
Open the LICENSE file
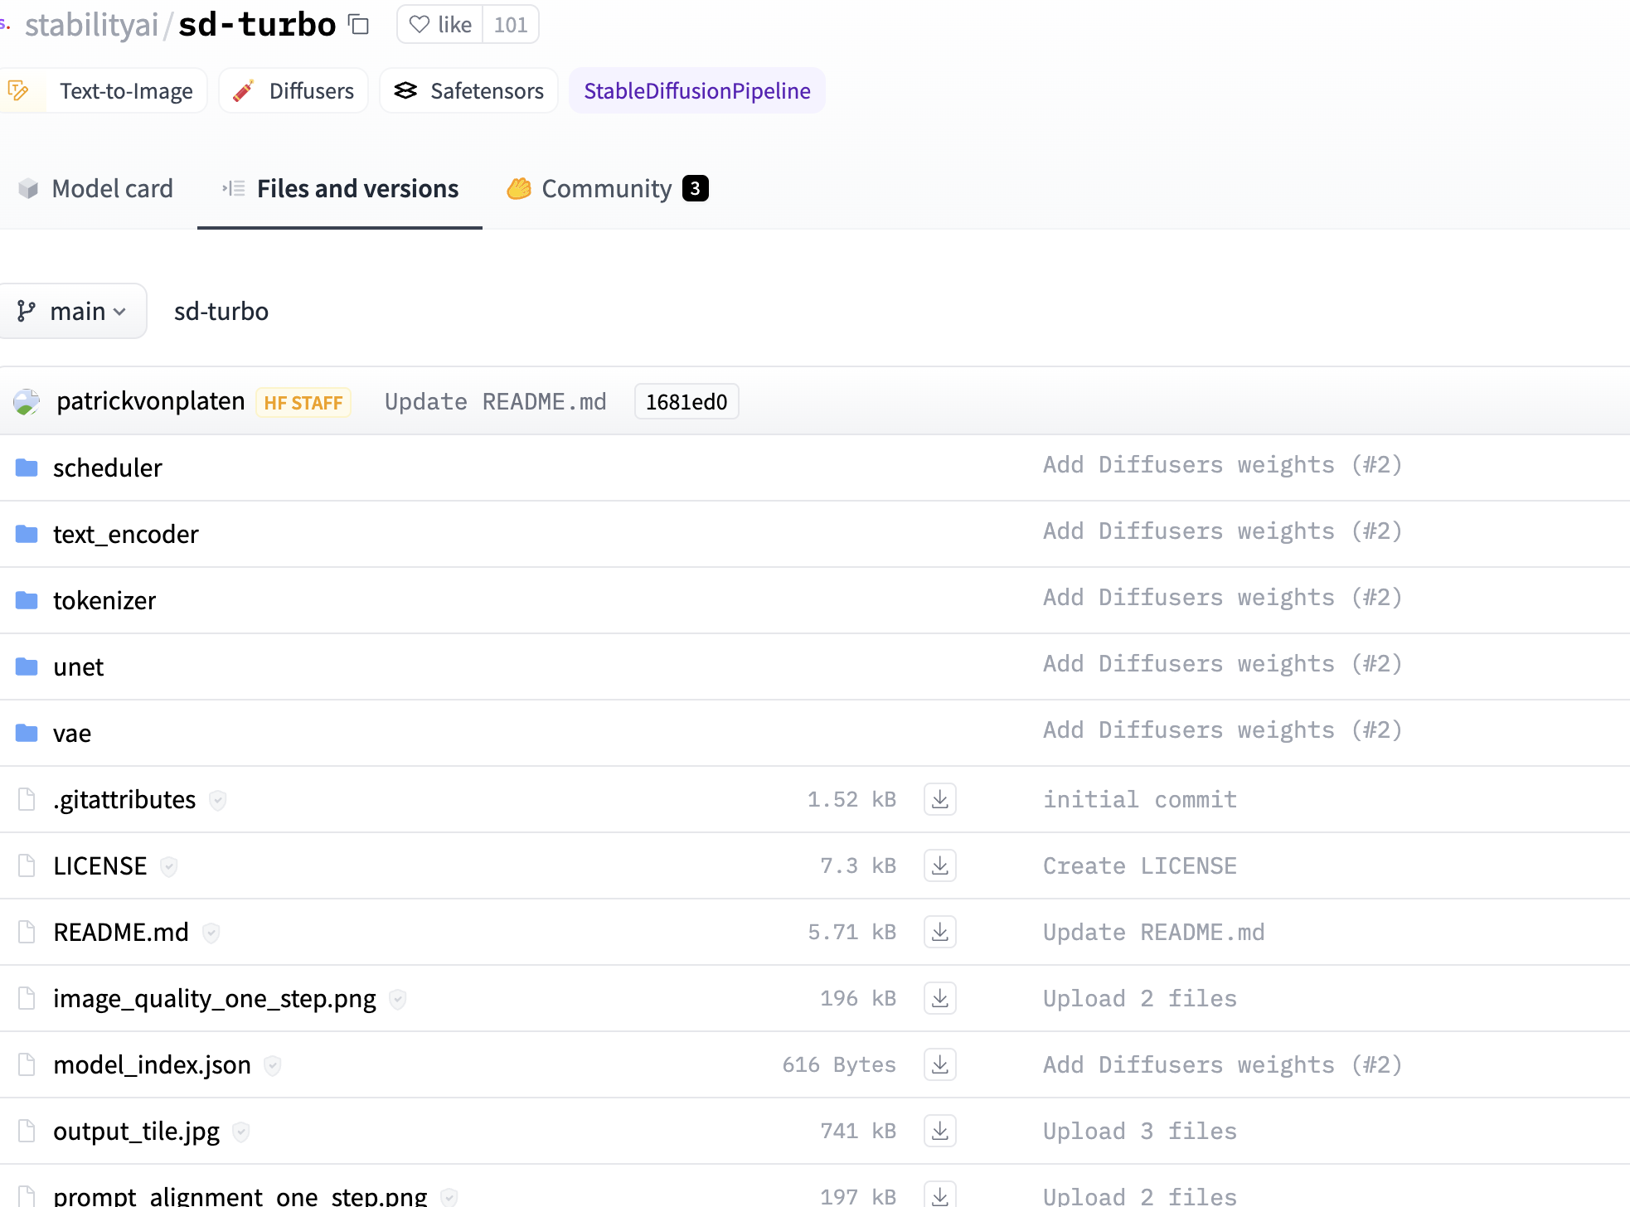[100, 866]
